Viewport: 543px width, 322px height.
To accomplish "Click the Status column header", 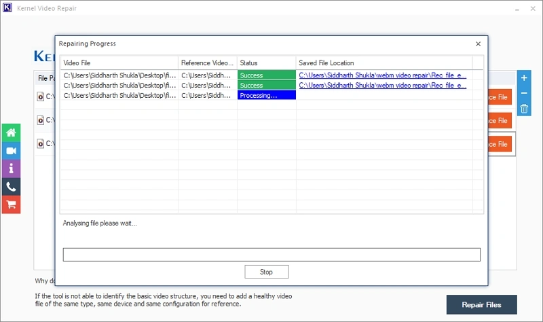I will [x=267, y=62].
